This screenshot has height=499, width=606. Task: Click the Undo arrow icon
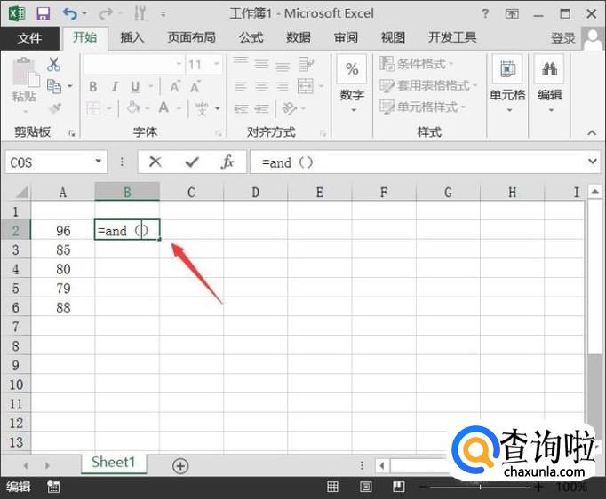coord(70,14)
